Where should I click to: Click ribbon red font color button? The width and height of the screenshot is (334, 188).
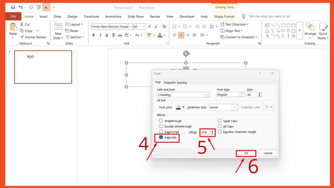160,35
